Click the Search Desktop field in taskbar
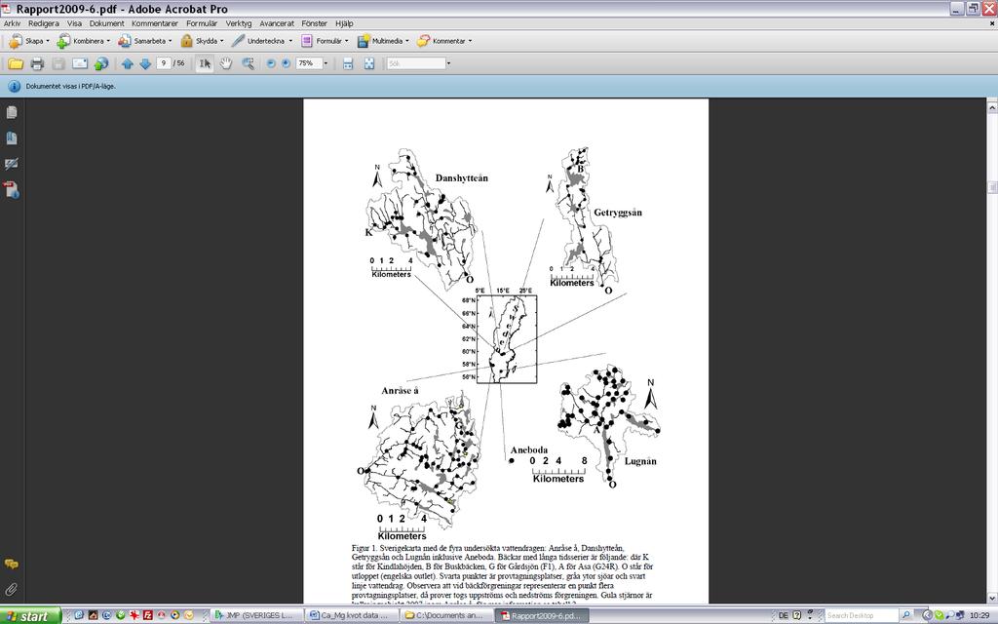The height and width of the screenshot is (624, 998). point(860,616)
